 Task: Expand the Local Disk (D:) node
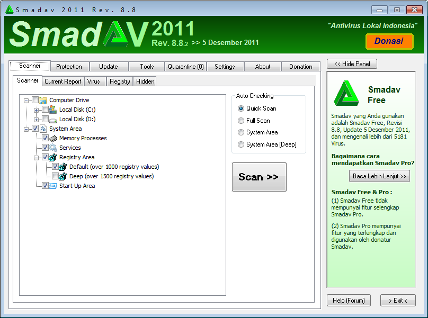[x=36, y=120]
